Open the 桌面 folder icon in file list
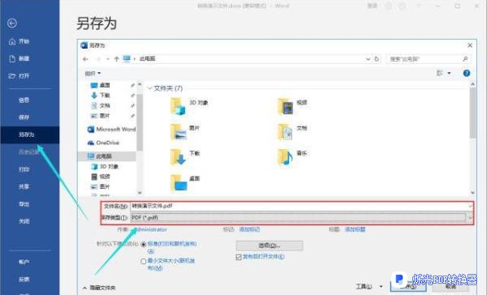The image size is (487, 295). (x=179, y=182)
